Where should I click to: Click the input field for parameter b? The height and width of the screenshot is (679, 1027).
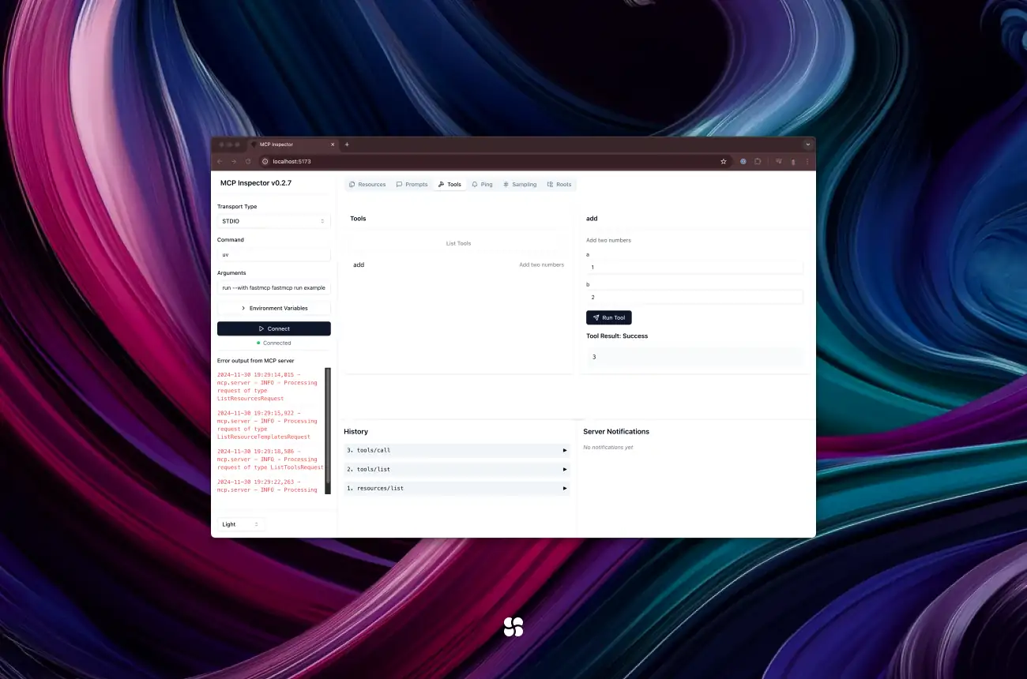click(x=694, y=298)
